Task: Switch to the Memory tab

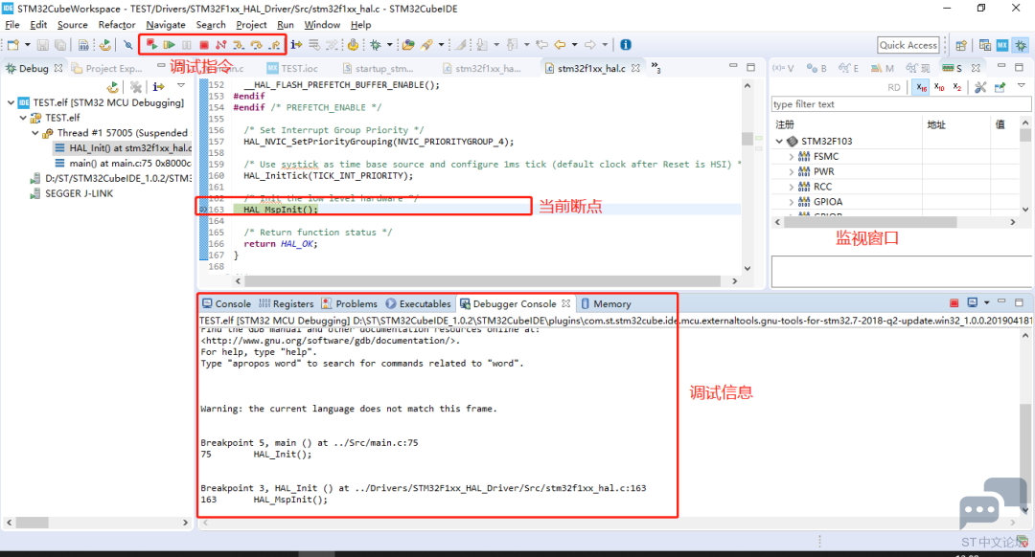Action: point(606,304)
